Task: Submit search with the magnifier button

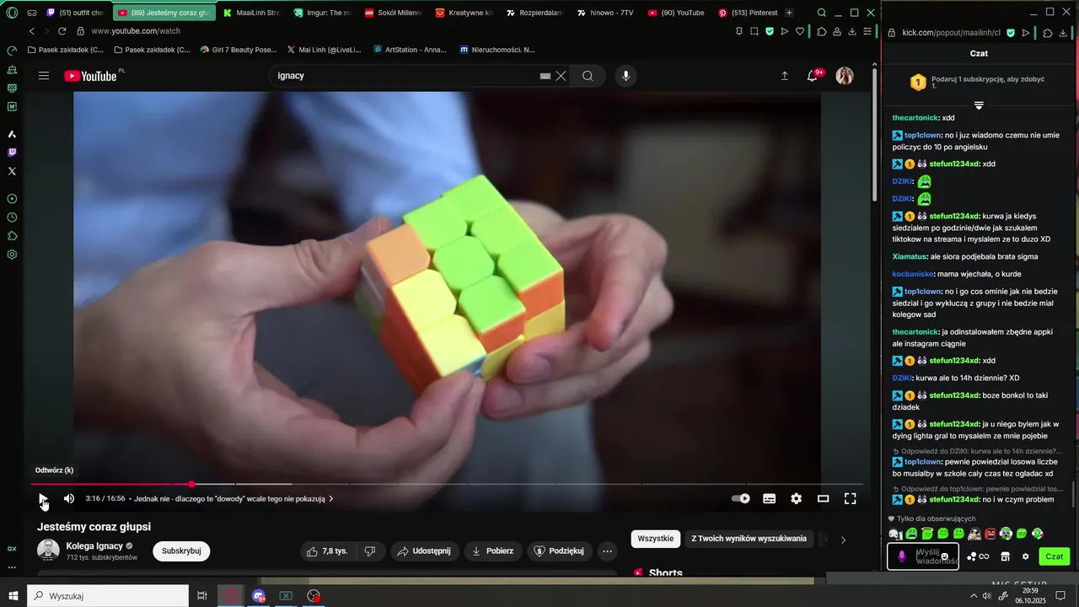Action: pyautogui.click(x=588, y=76)
